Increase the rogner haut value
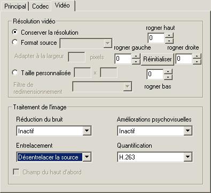This screenshot has height=193, width=211. pyautogui.click(x=169, y=35)
